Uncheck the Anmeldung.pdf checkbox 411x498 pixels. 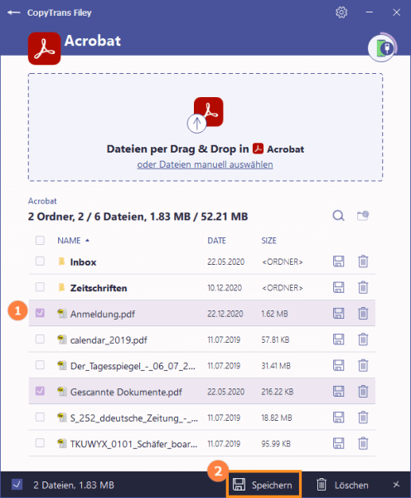[40, 313]
